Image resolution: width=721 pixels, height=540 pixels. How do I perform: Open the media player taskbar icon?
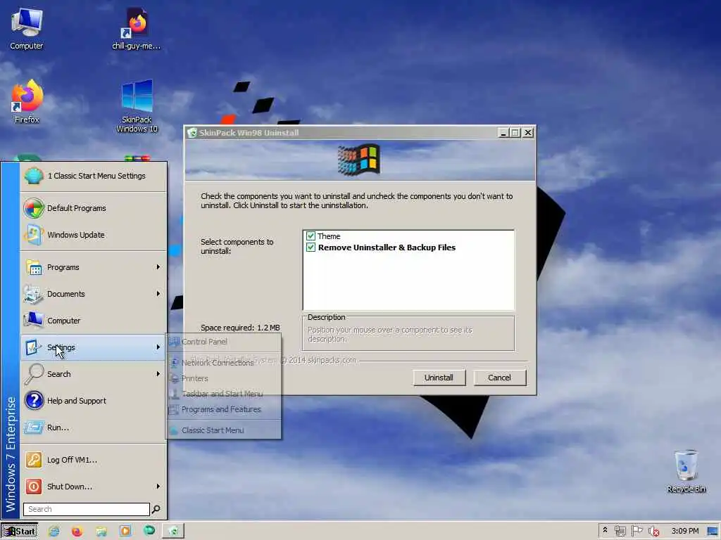[x=125, y=532]
